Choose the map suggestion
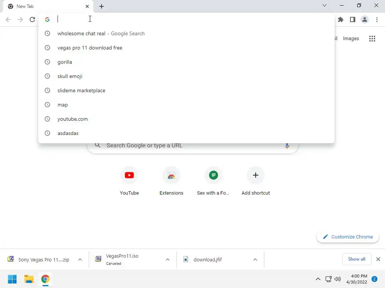The width and height of the screenshot is (385, 288). 186,105
